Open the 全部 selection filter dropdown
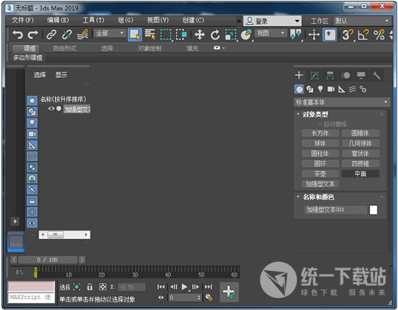Image resolution: width=398 pixels, height=310 pixels. pos(109,33)
